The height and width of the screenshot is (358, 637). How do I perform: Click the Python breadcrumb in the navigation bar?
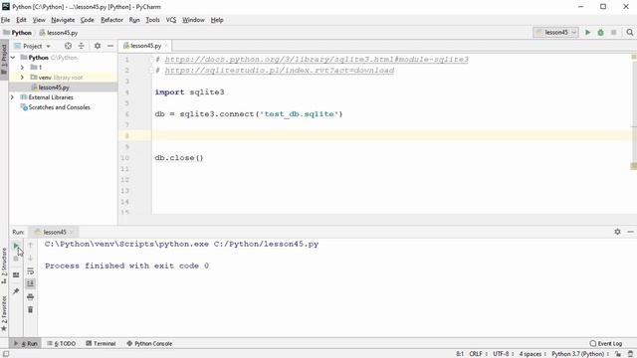point(18,33)
